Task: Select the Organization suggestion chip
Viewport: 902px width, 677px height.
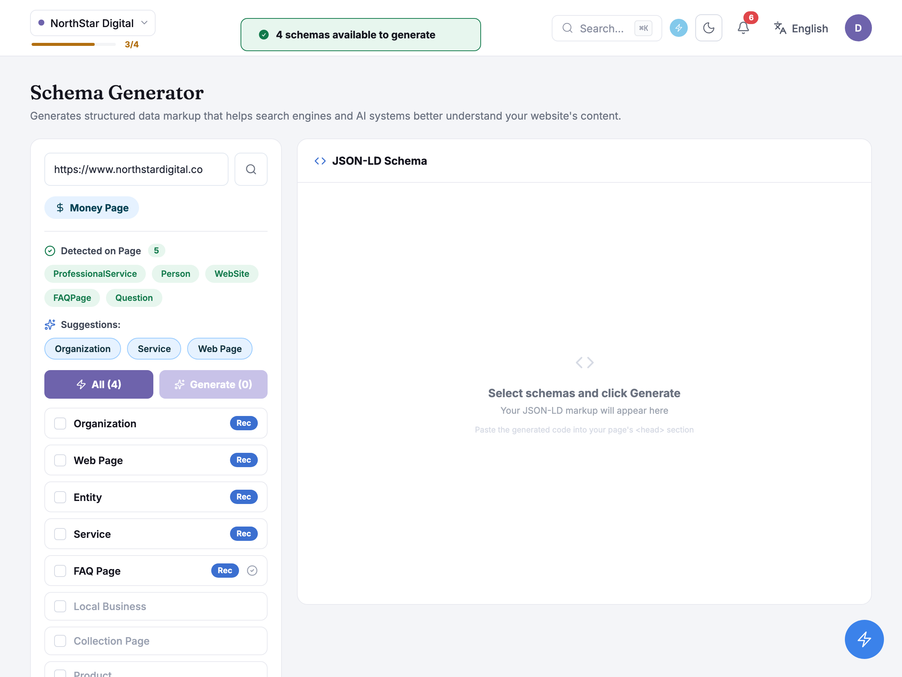Action: tap(83, 349)
